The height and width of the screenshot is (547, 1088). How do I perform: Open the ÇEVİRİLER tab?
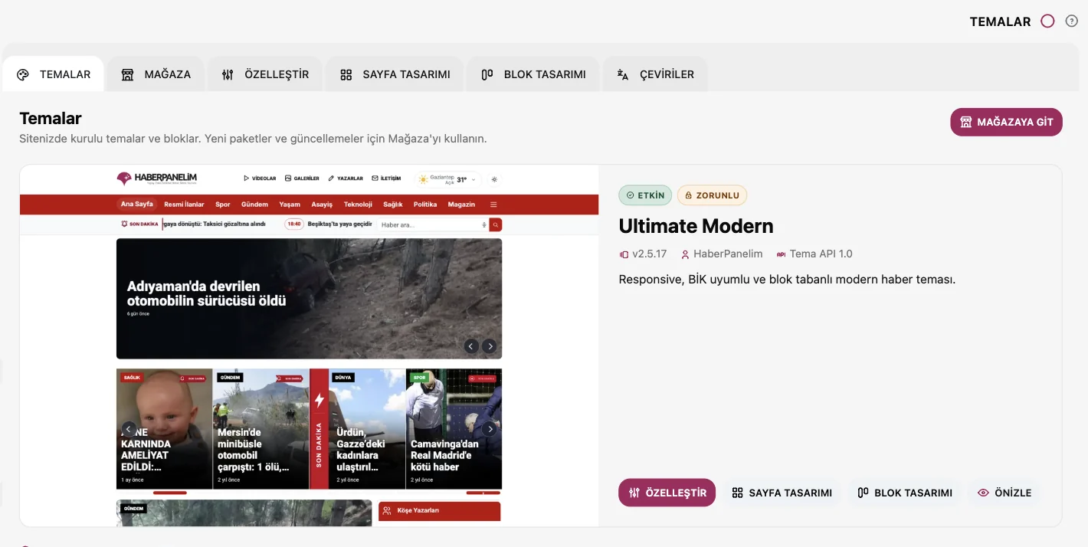[x=655, y=74]
